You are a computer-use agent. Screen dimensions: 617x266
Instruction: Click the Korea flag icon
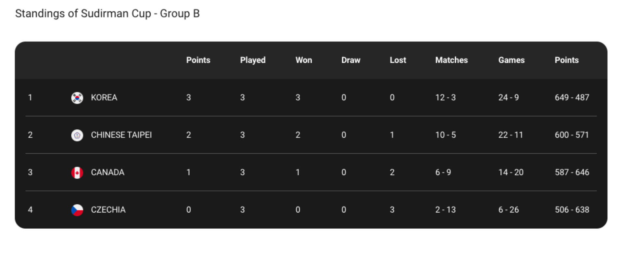click(x=77, y=98)
